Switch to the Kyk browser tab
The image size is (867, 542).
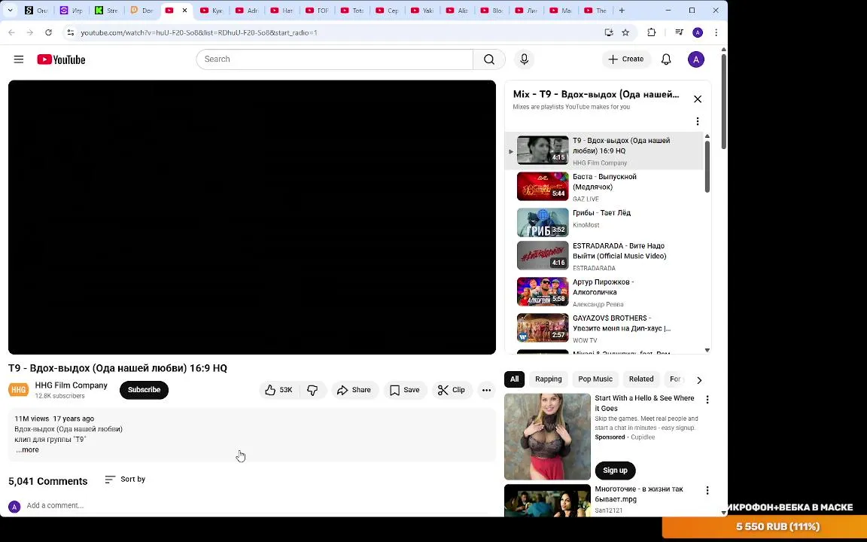pos(211,10)
